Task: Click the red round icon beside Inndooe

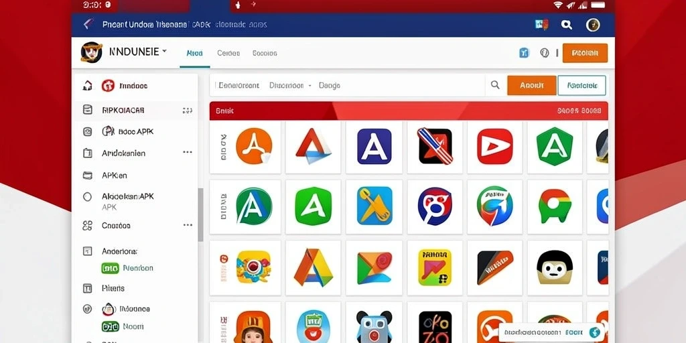Action: pos(108,86)
